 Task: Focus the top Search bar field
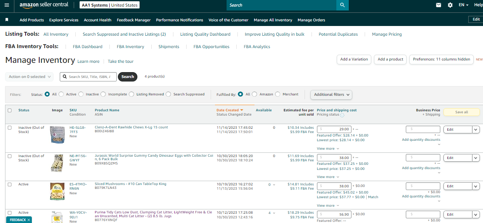click(x=281, y=5)
